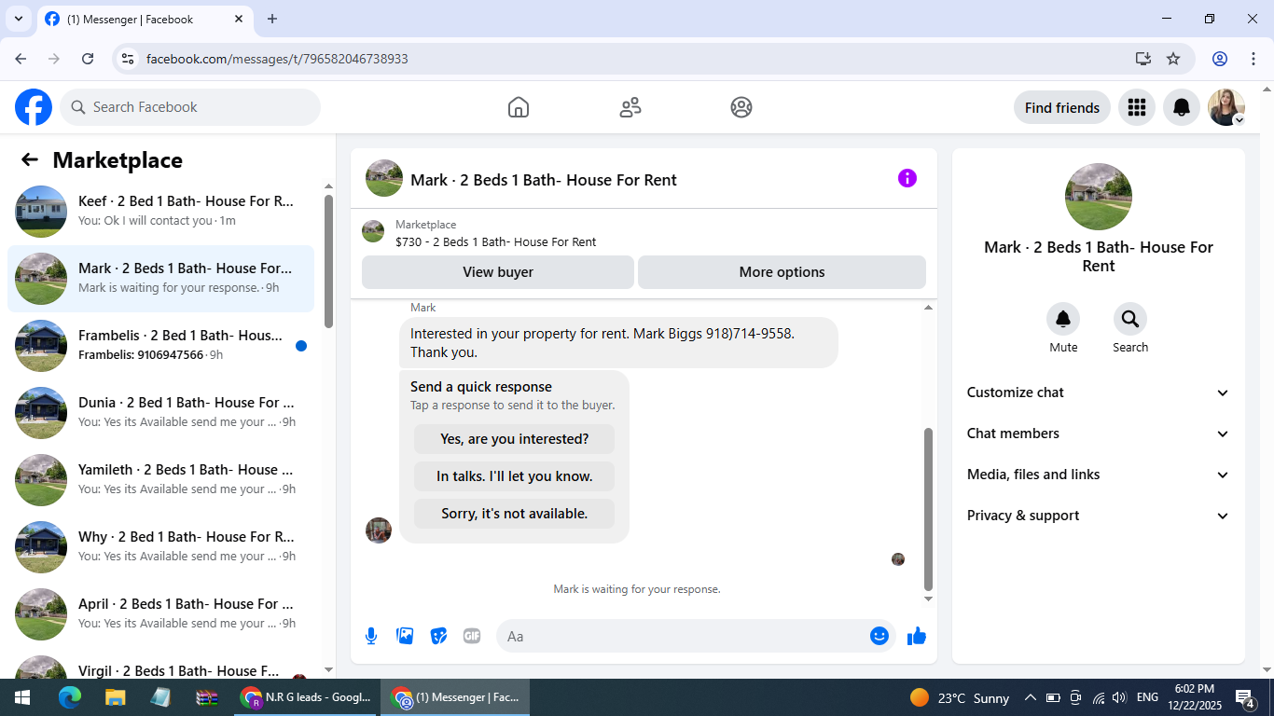Screen dimensions: 1274x716
Task: Open the taskbar notification center
Action: 1245,697
